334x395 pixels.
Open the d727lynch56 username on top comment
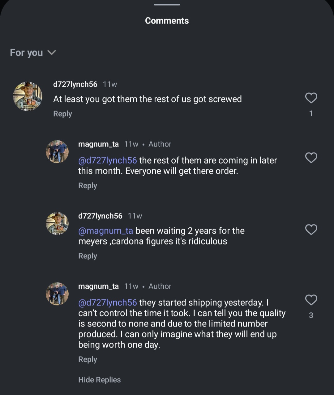click(x=75, y=84)
